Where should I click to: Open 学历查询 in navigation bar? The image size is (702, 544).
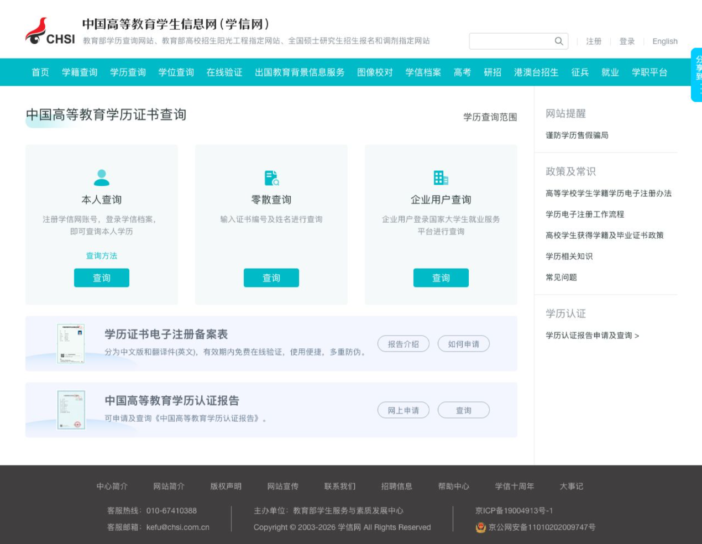click(x=128, y=72)
